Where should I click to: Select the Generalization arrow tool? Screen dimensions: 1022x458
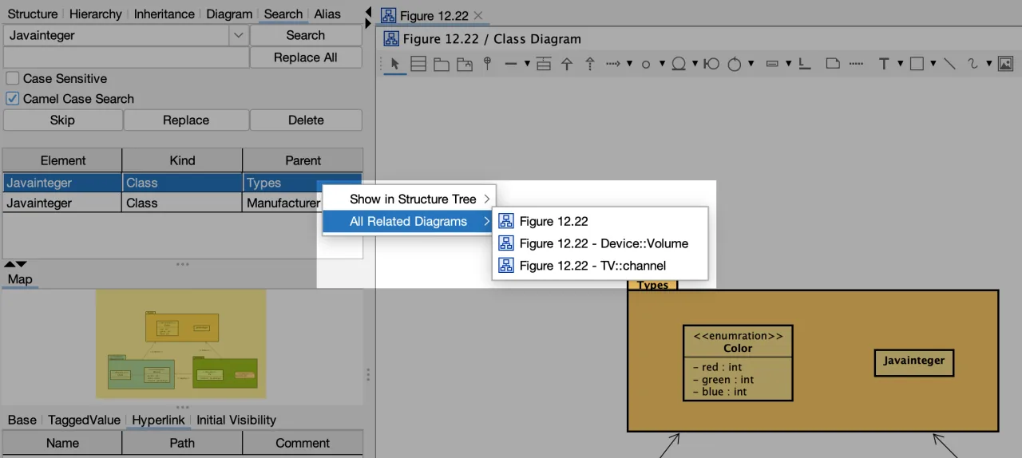[567, 64]
